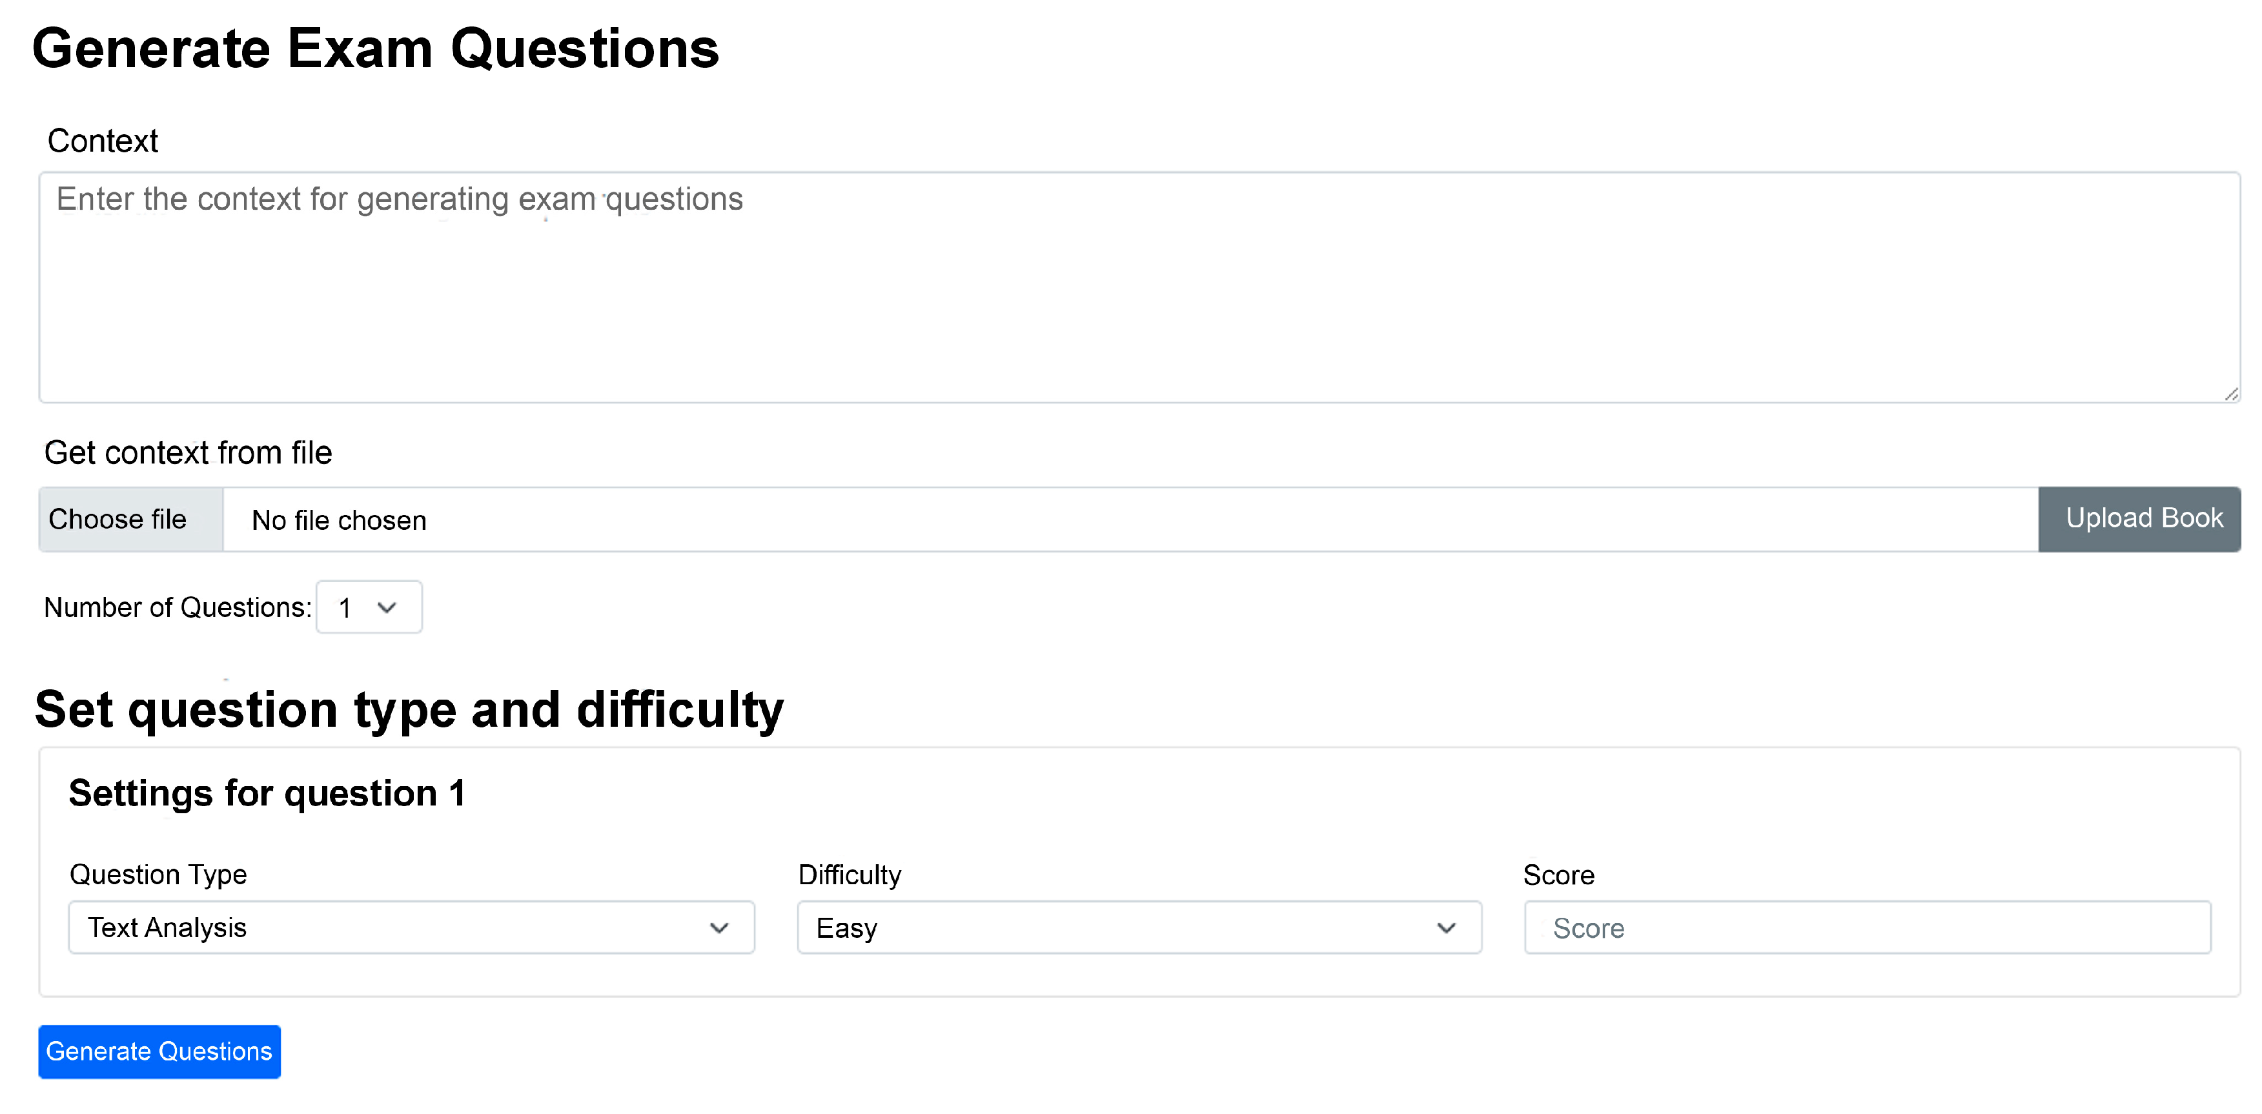Viewport: 2262px width, 1114px height.
Task: Click the "Settings for question 1" heading
Action: pos(267,794)
